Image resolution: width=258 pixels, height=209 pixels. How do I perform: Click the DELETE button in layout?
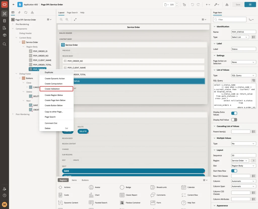pos(83,131)
